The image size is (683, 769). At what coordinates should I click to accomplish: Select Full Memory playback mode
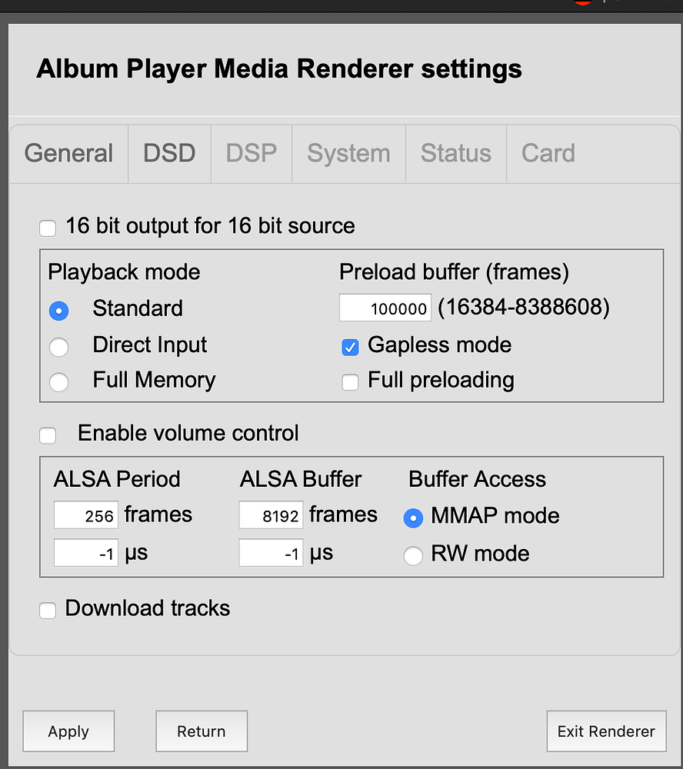(58, 381)
